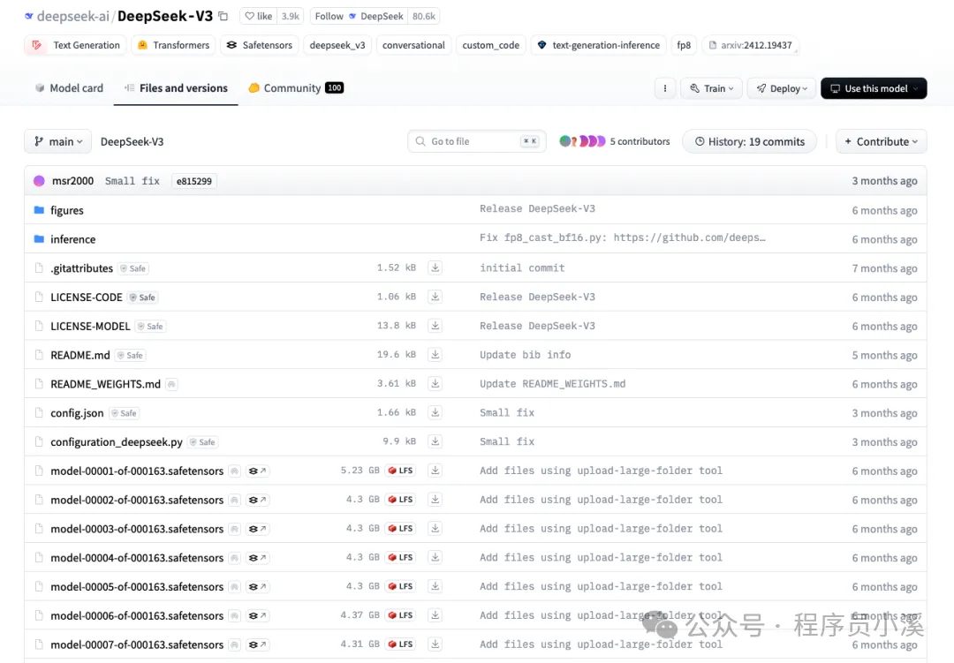This screenshot has width=954, height=663.
Task: Open the e815299 commit hash
Action: [194, 181]
